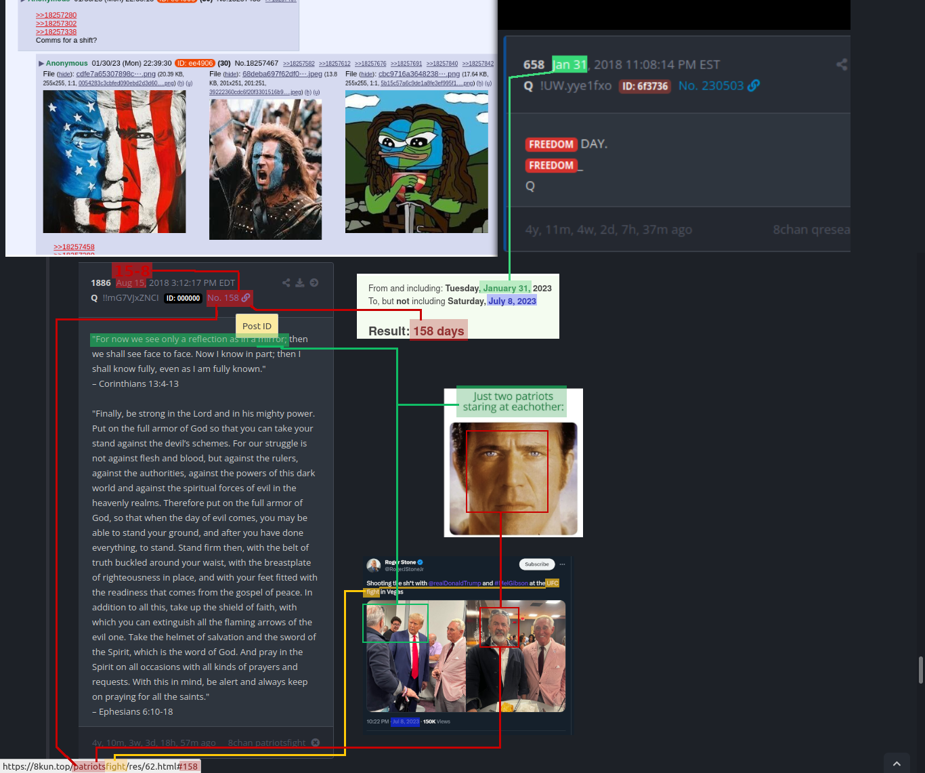Click the Q trip code !!mG7VJxZNCI
Image resolution: width=925 pixels, height=773 pixels.
[x=131, y=297]
